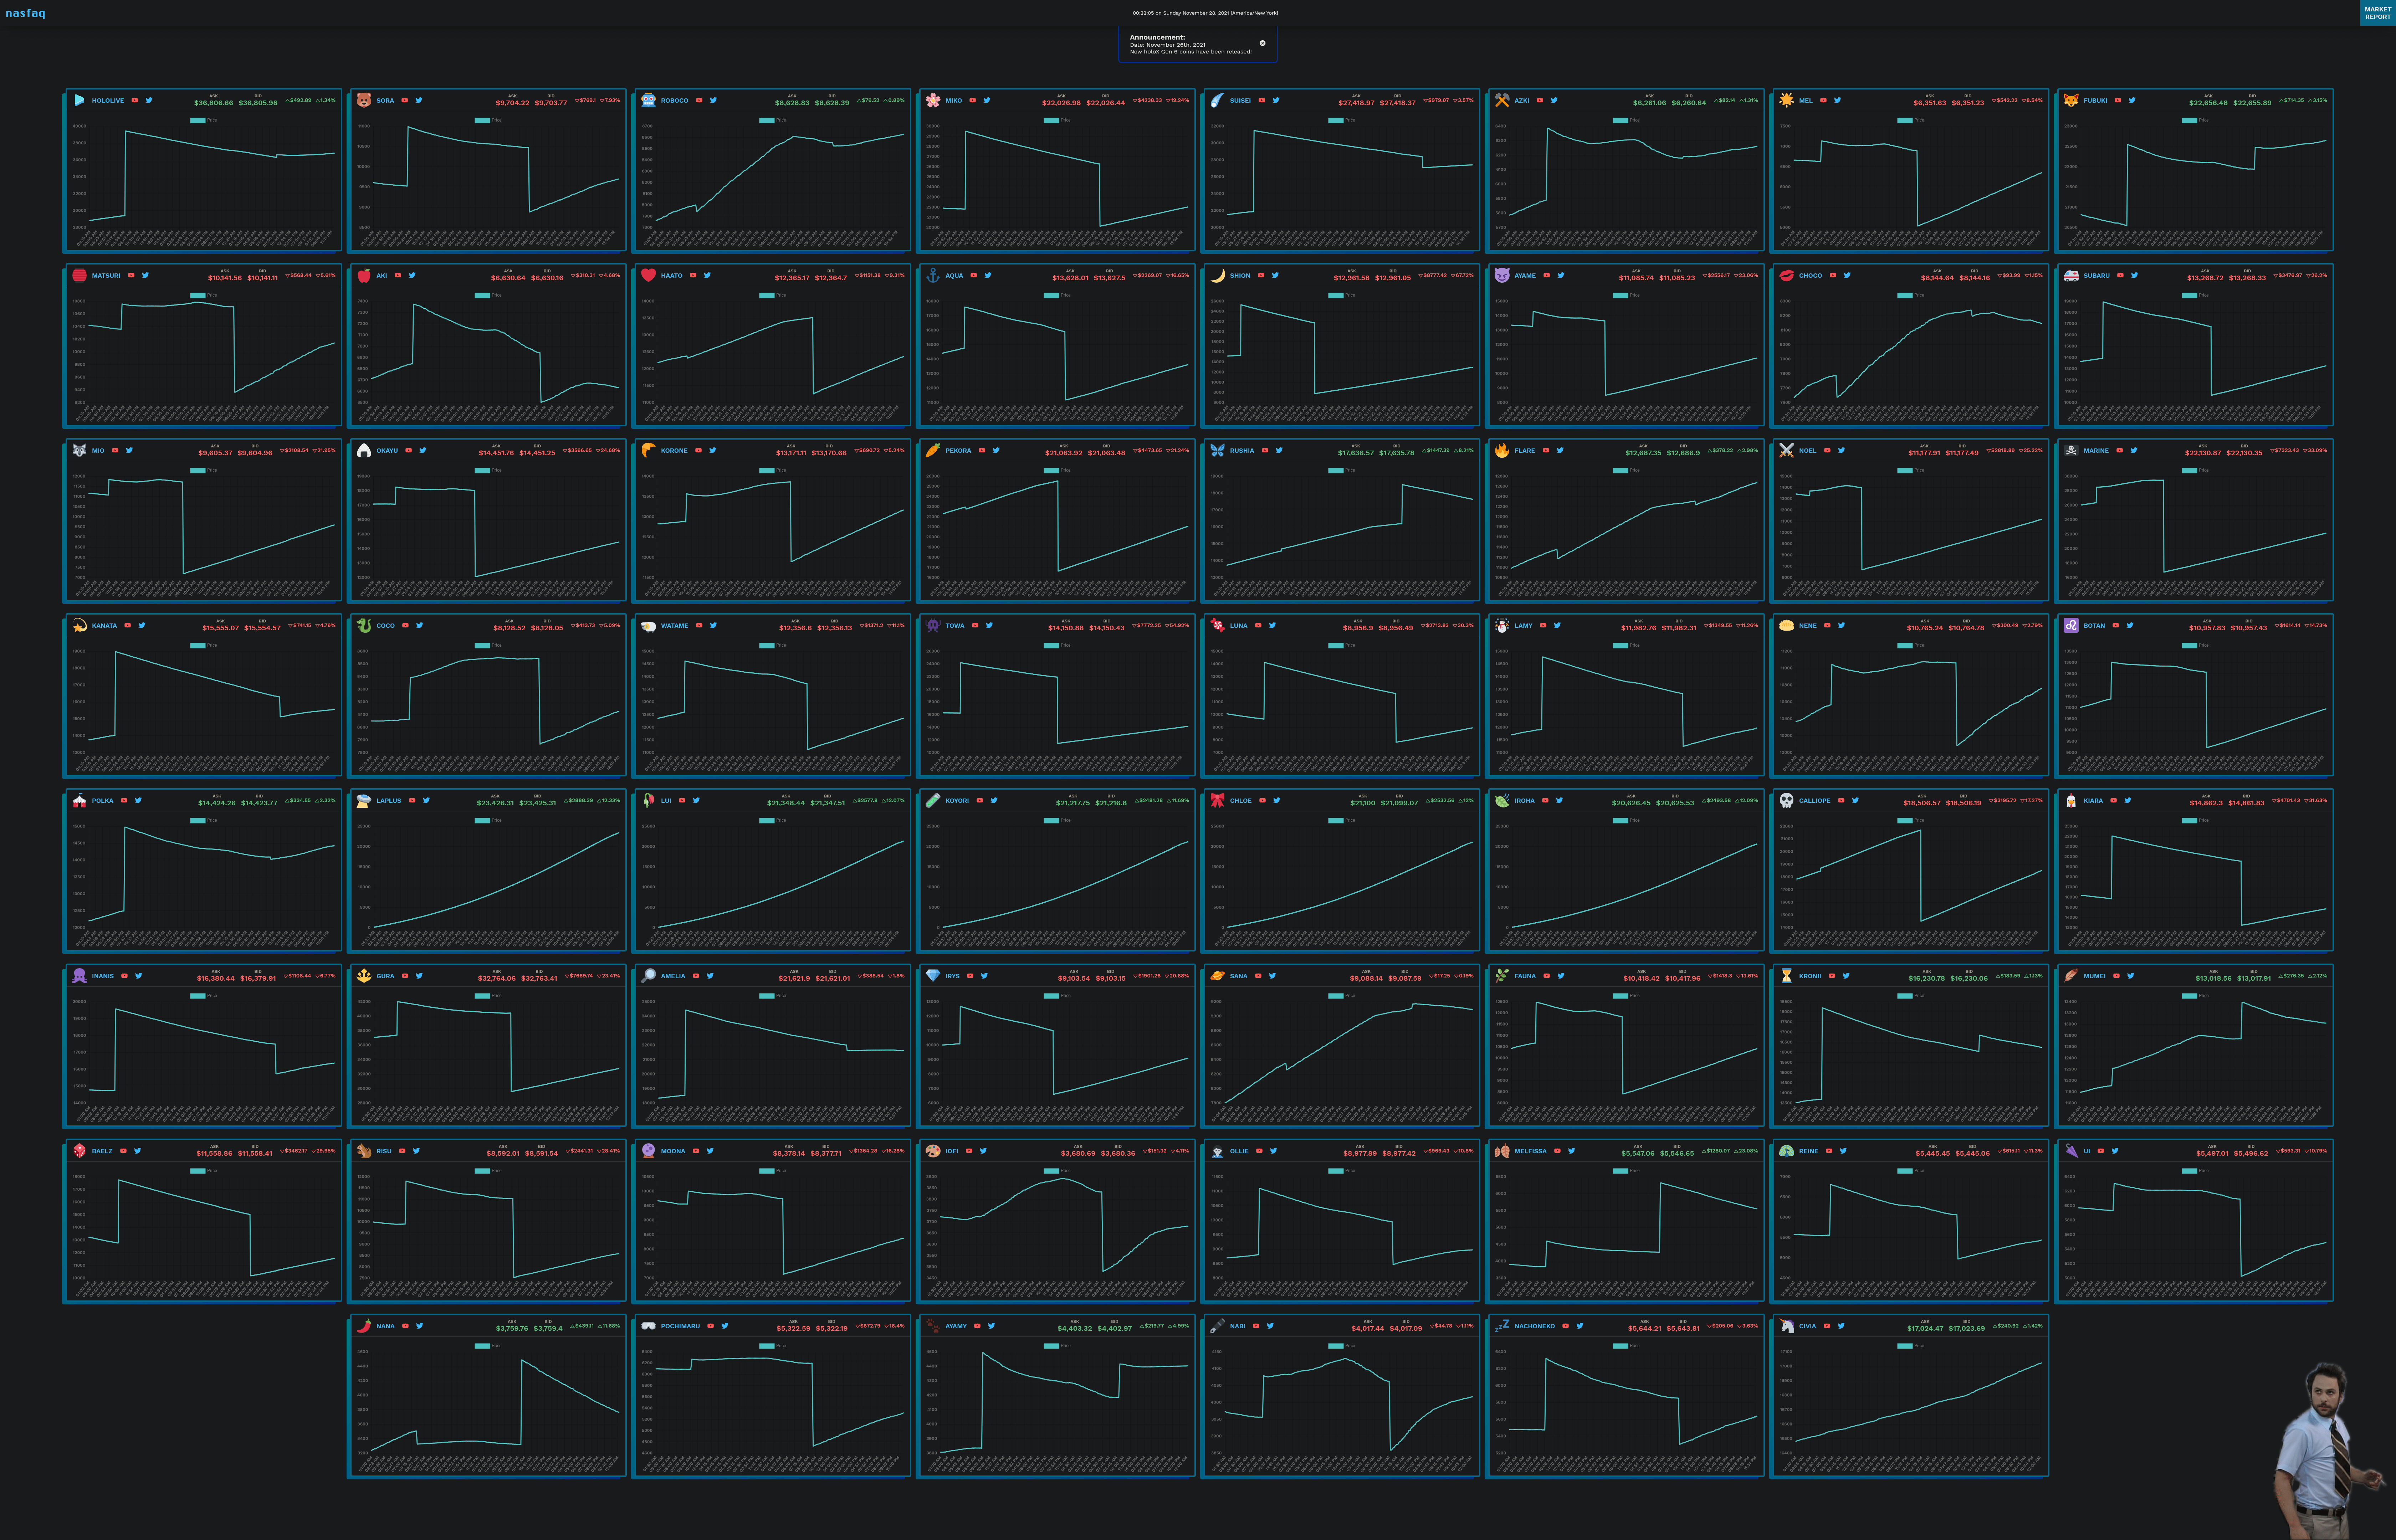Open SORA's Twitter icon
This screenshot has width=2396, height=1540.
(419, 100)
